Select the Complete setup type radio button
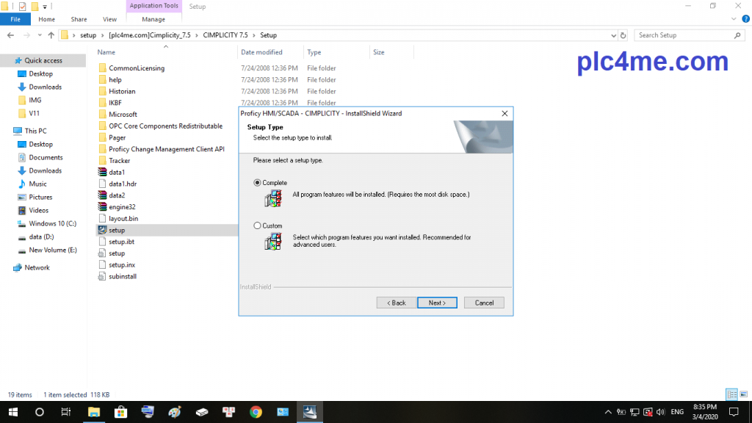Screen dimensions: 752x423 pyautogui.click(x=257, y=183)
